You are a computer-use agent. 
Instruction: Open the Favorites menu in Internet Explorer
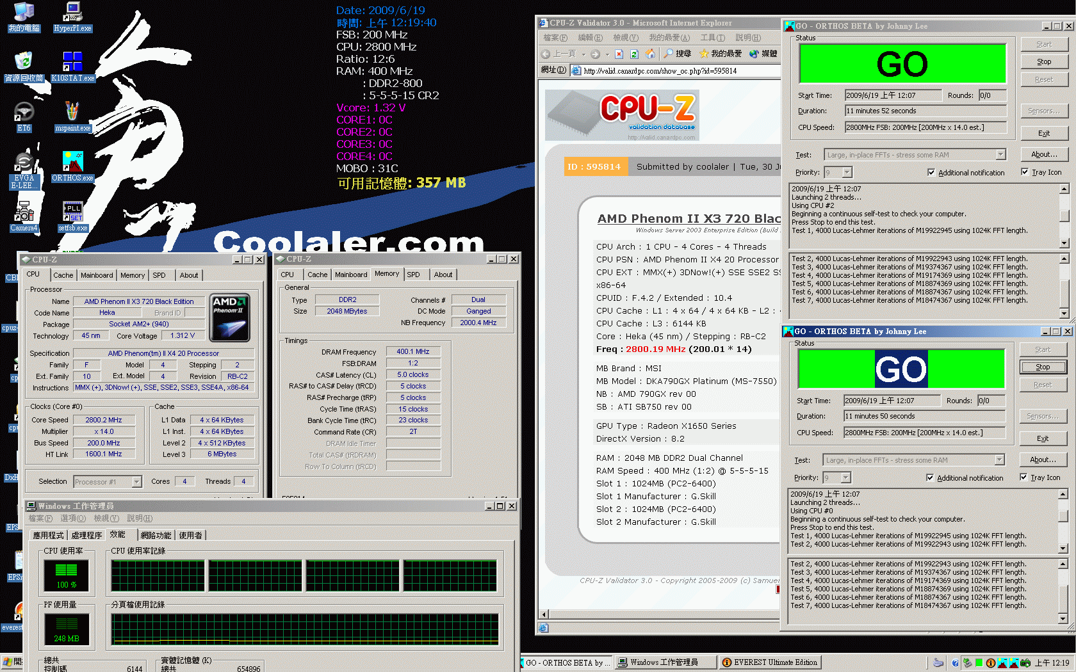point(669,38)
